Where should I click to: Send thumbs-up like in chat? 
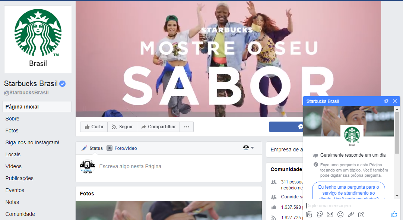(x=394, y=214)
